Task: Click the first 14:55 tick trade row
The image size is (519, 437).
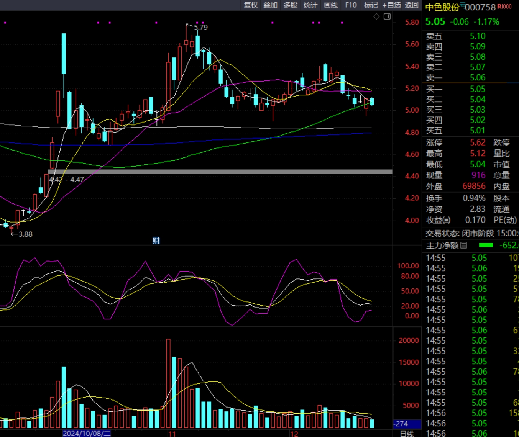Action: [470, 258]
